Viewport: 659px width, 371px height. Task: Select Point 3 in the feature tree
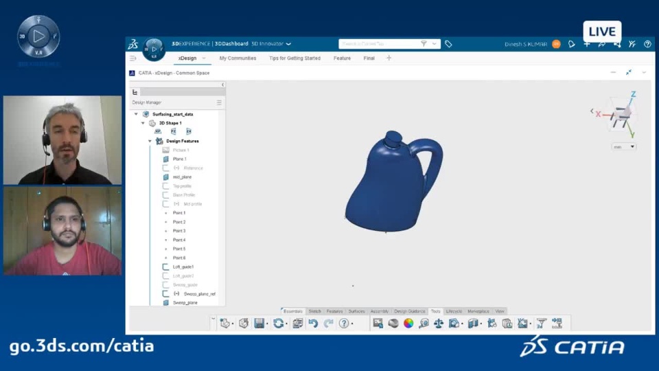(x=179, y=231)
